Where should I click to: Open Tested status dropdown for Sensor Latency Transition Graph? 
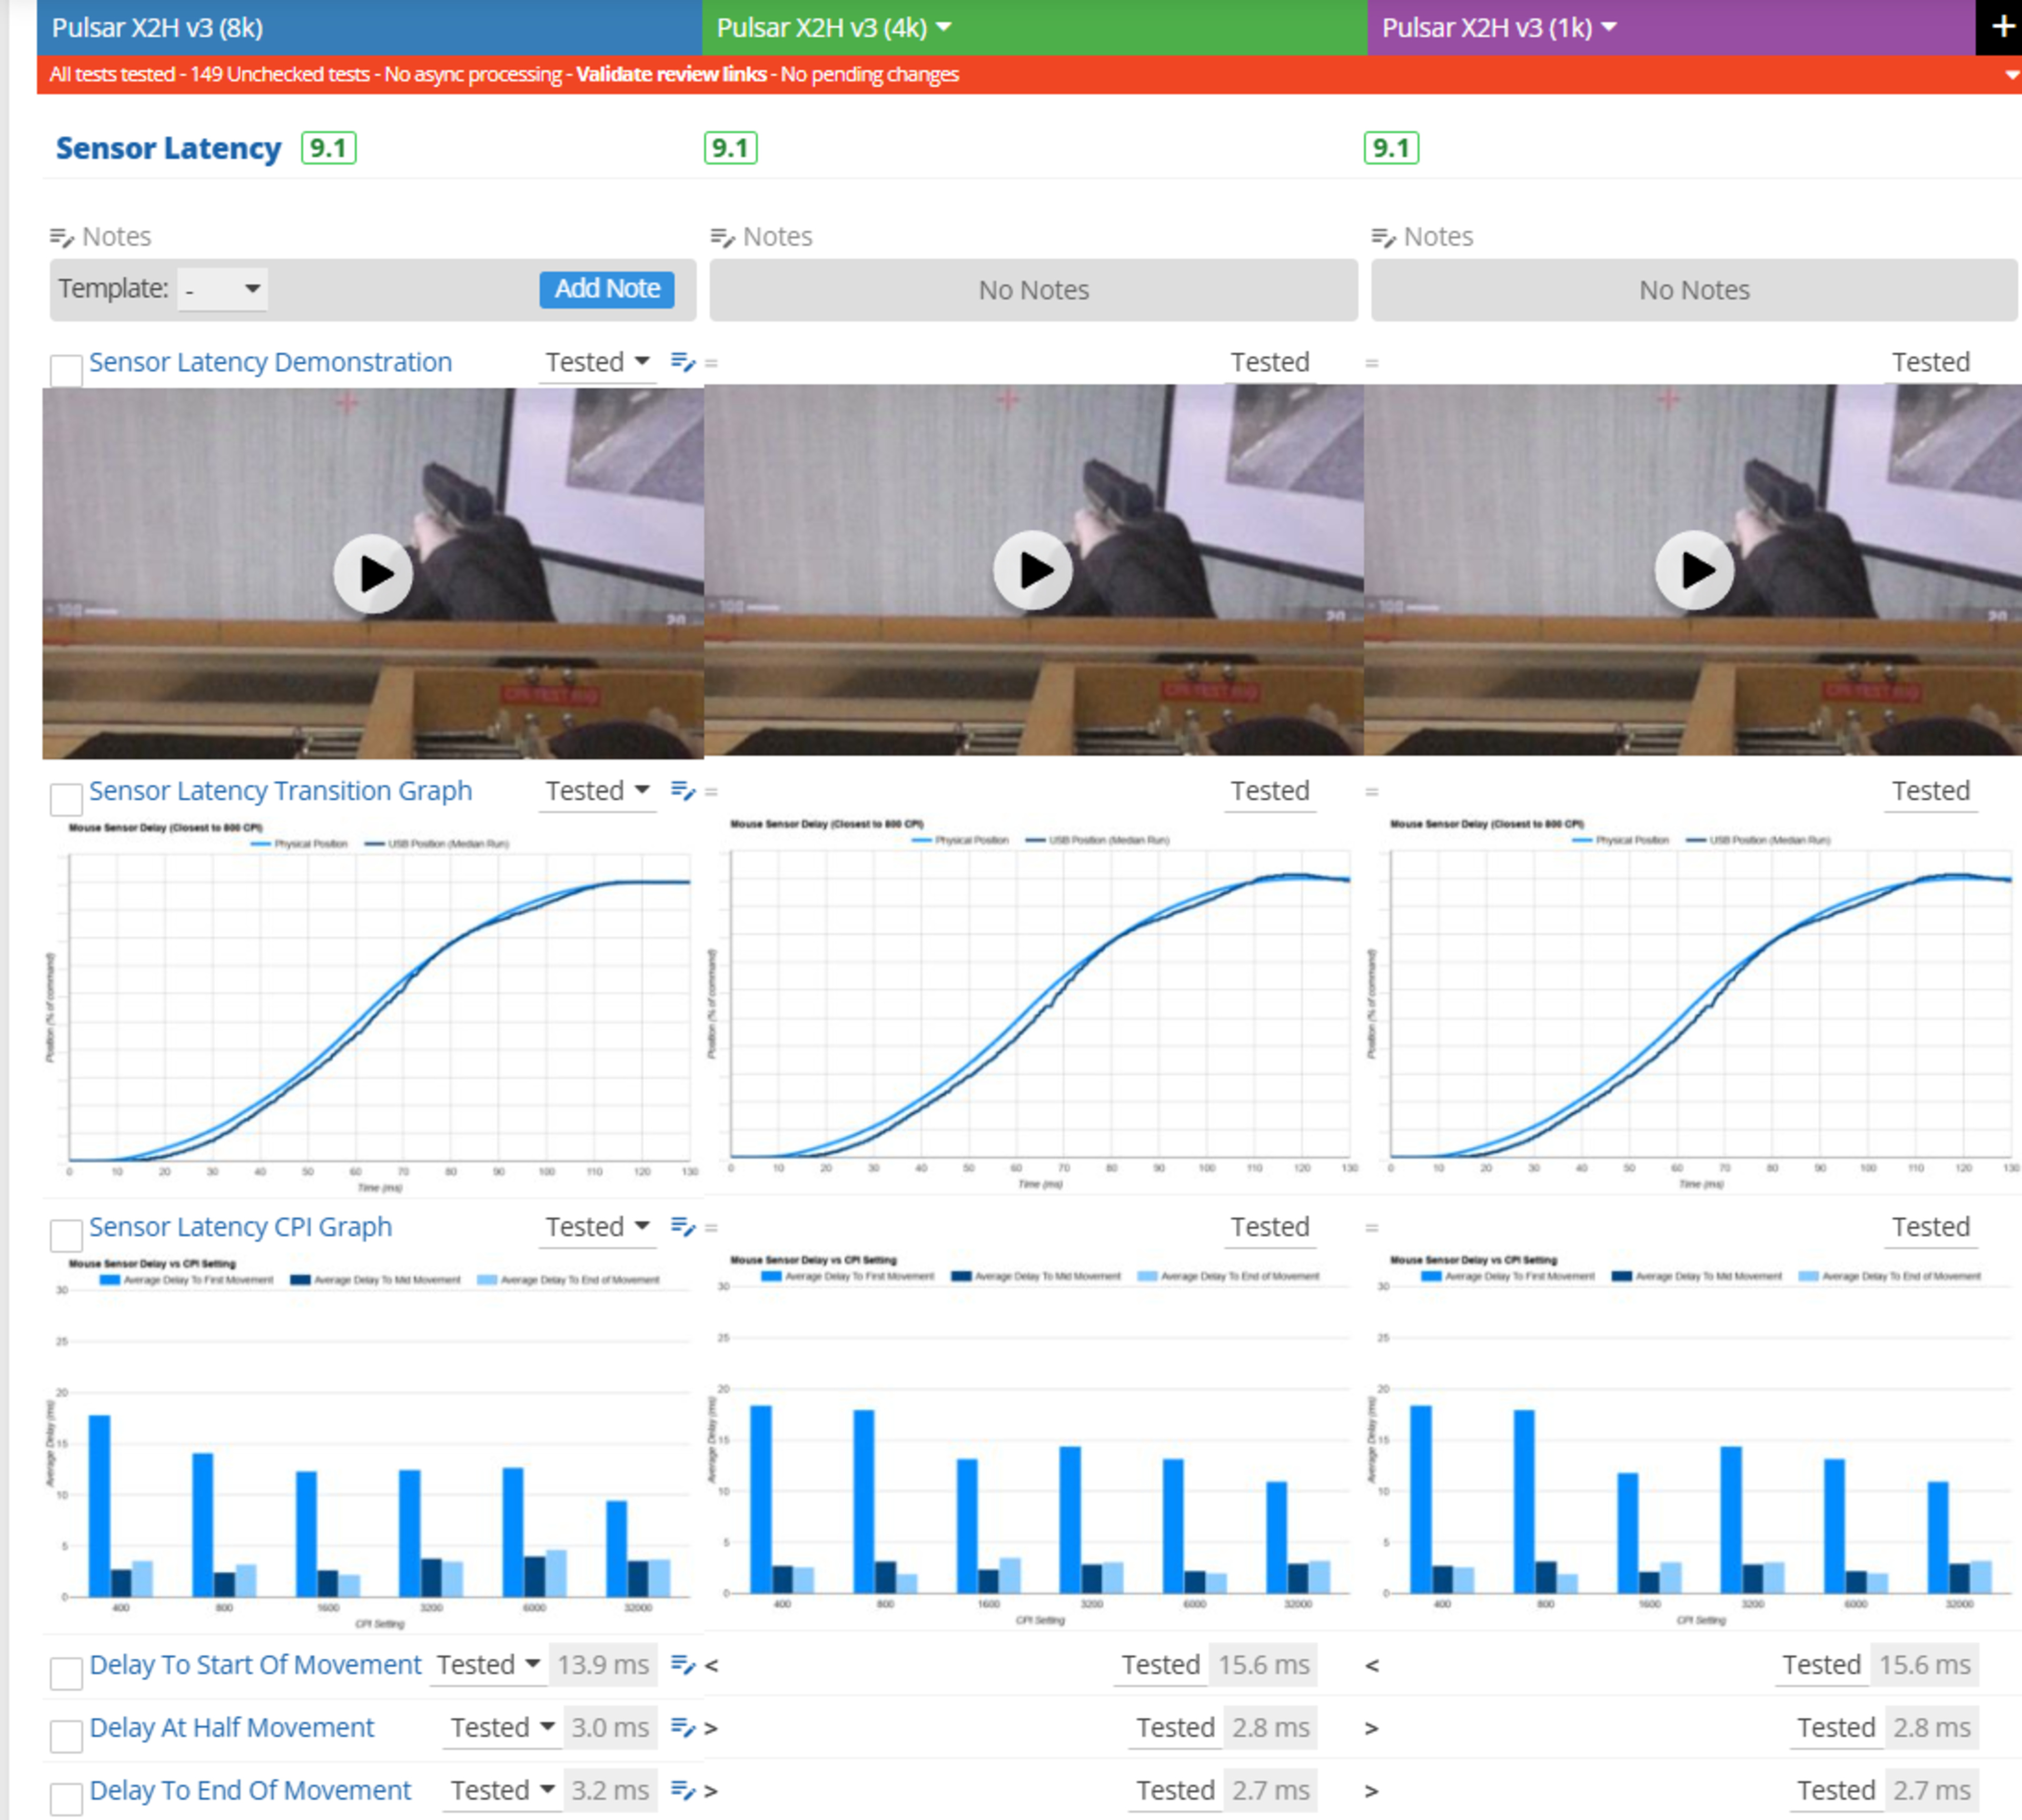pyautogui.click(x=597, y=791)
